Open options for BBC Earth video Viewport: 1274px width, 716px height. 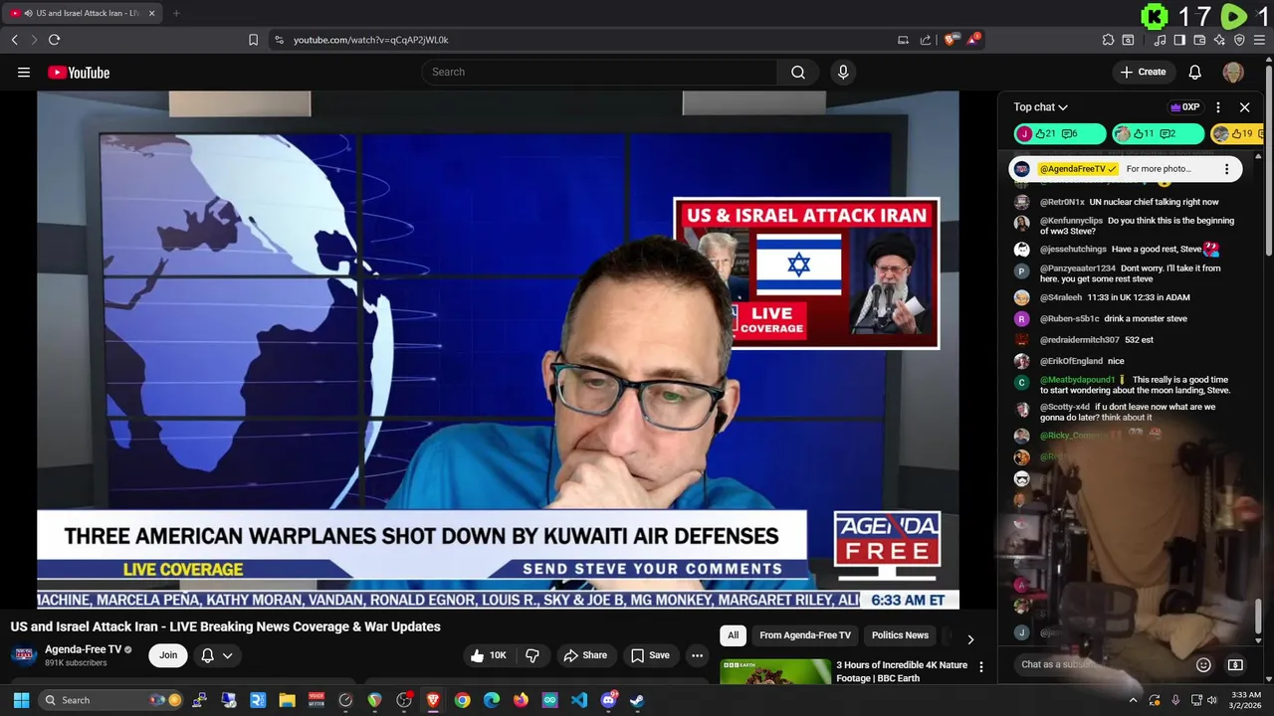pos(980,667)
